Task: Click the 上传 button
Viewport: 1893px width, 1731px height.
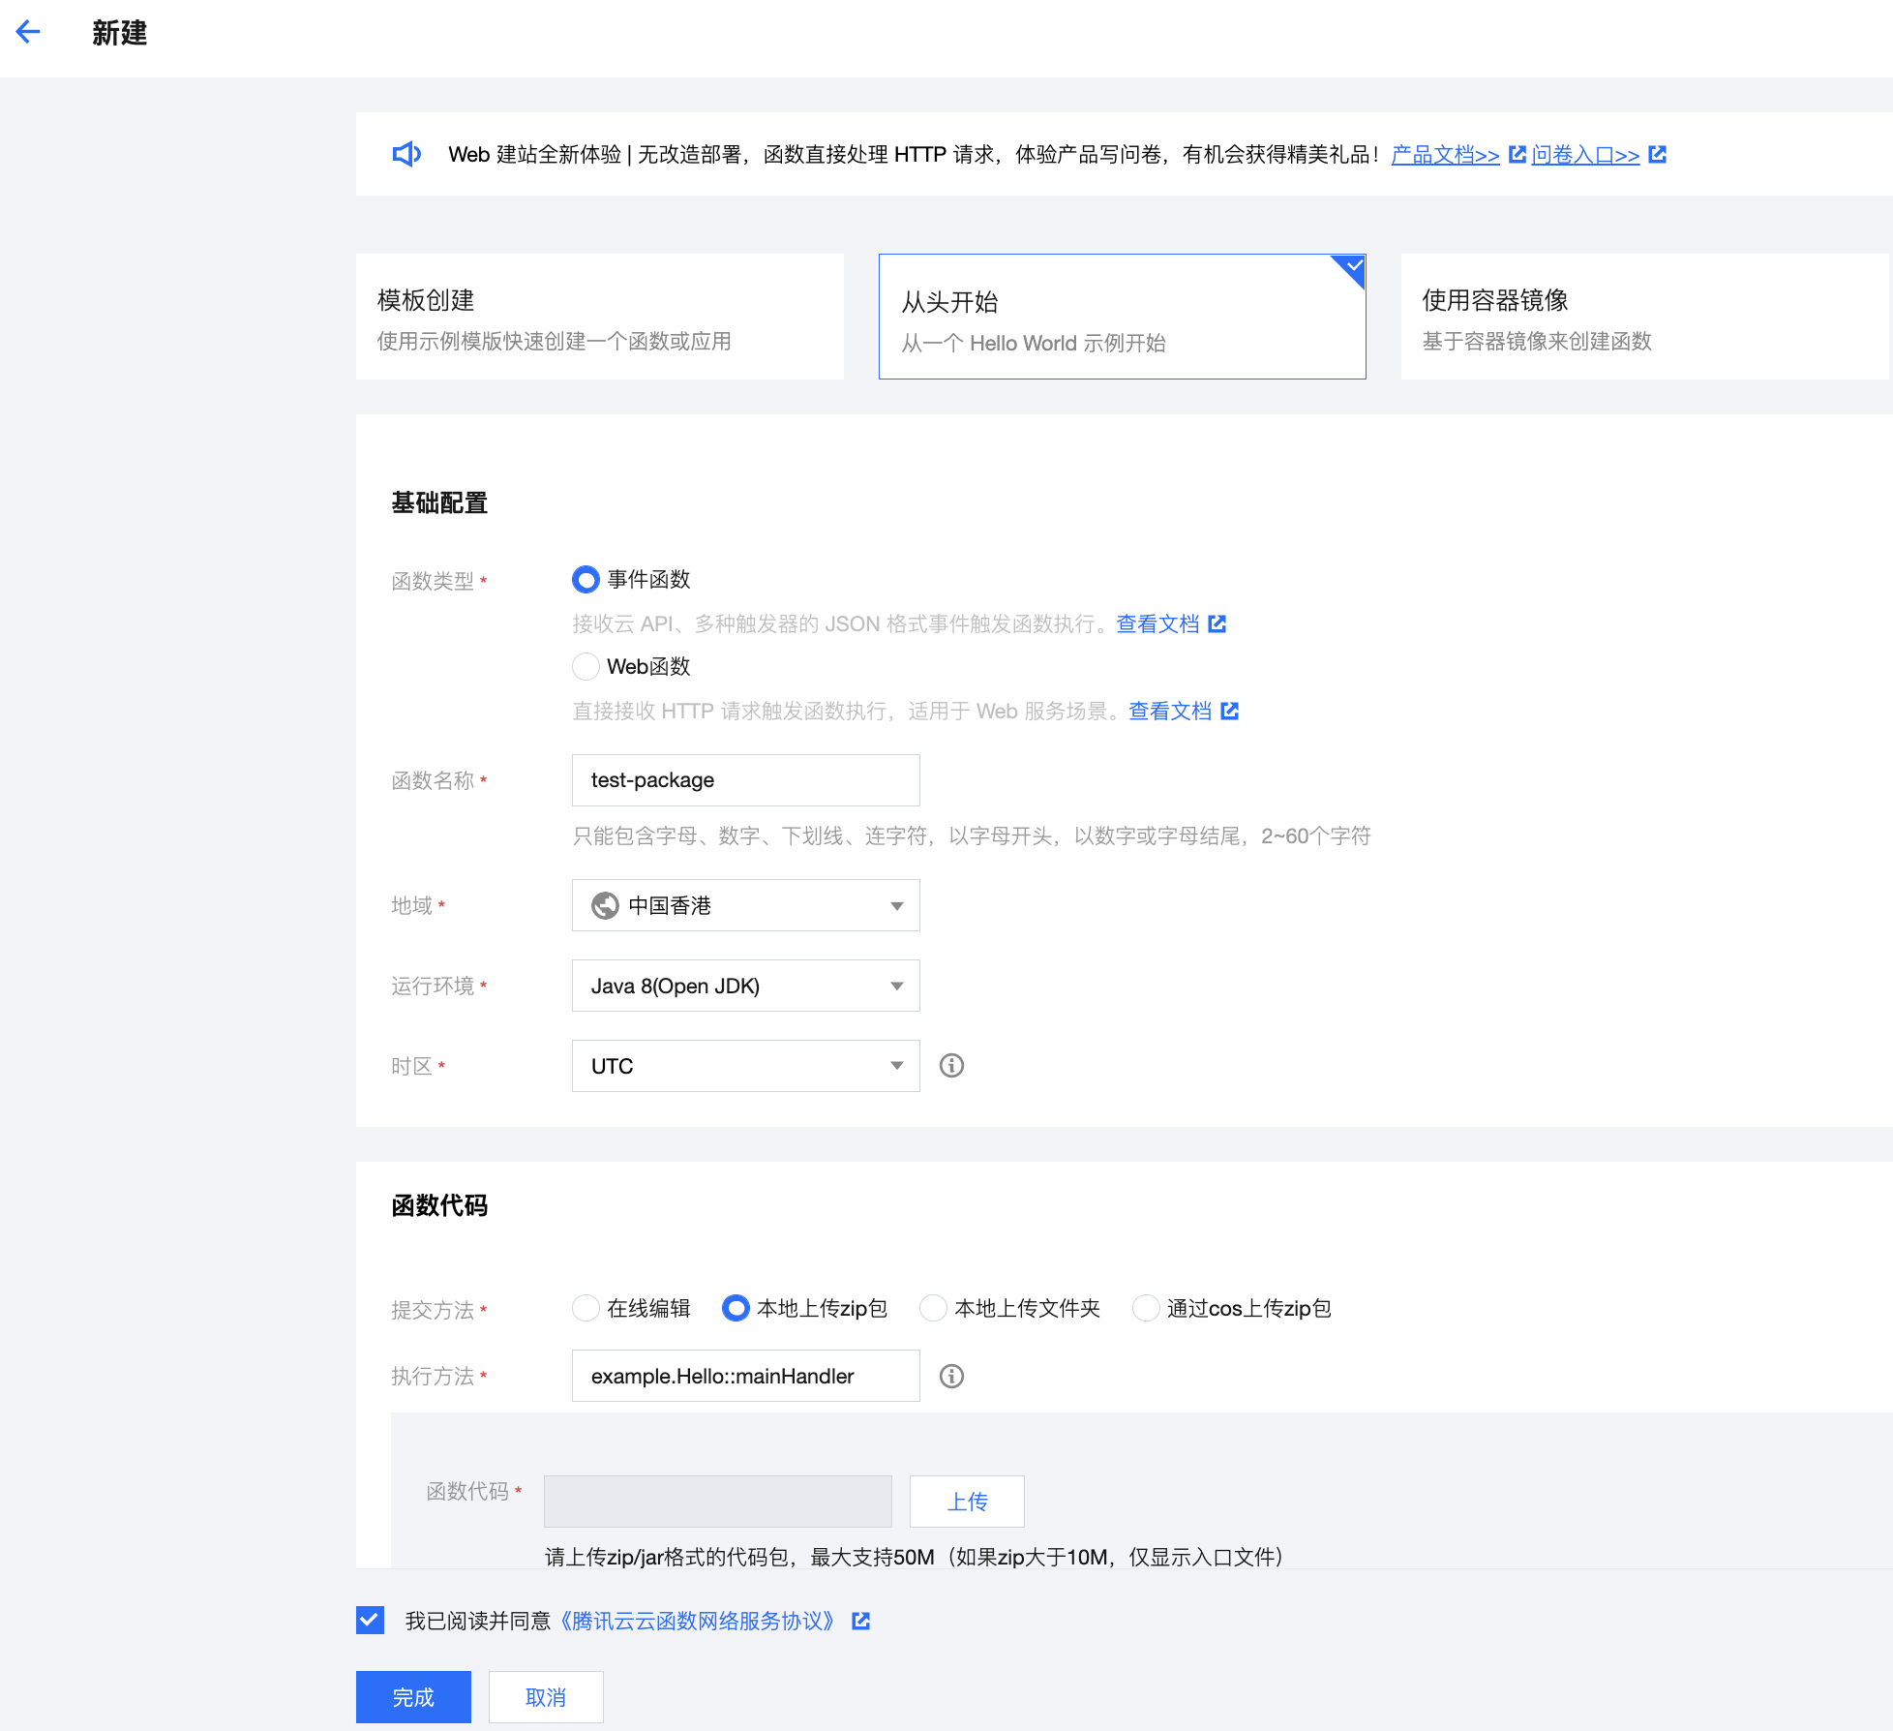Action: (967, 1503)
